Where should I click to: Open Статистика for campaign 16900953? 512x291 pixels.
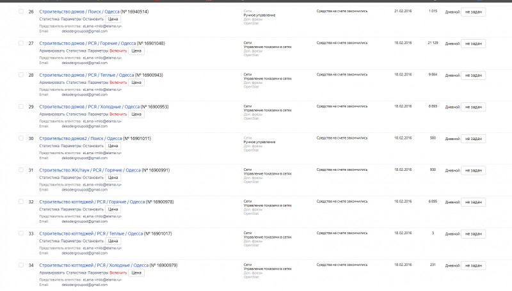point(76,114)
